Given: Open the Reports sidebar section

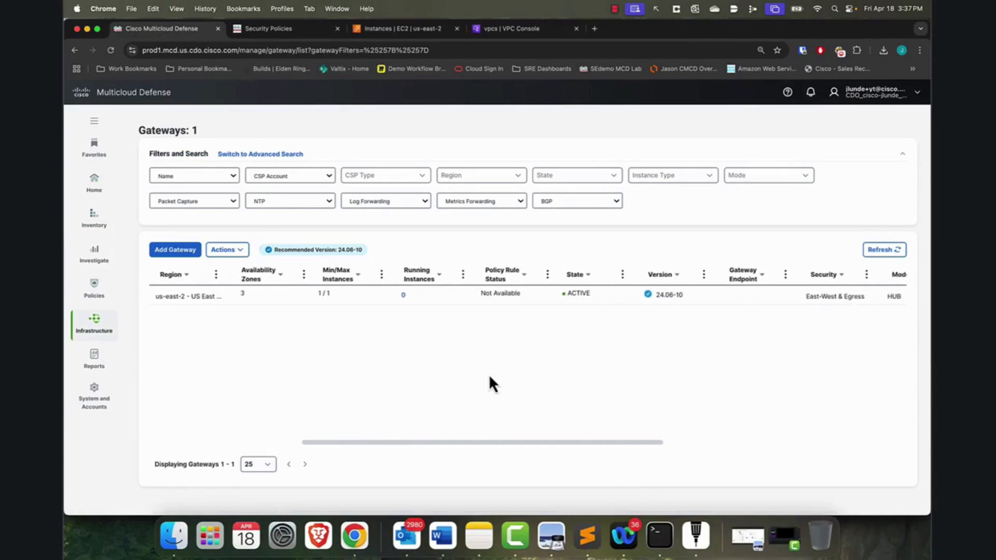Looking at the screenshot, I should coord(94,359).
